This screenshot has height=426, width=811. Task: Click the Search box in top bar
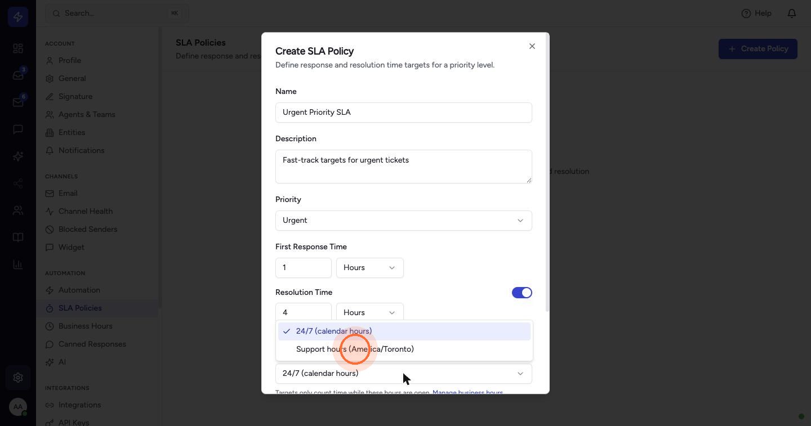117,13
